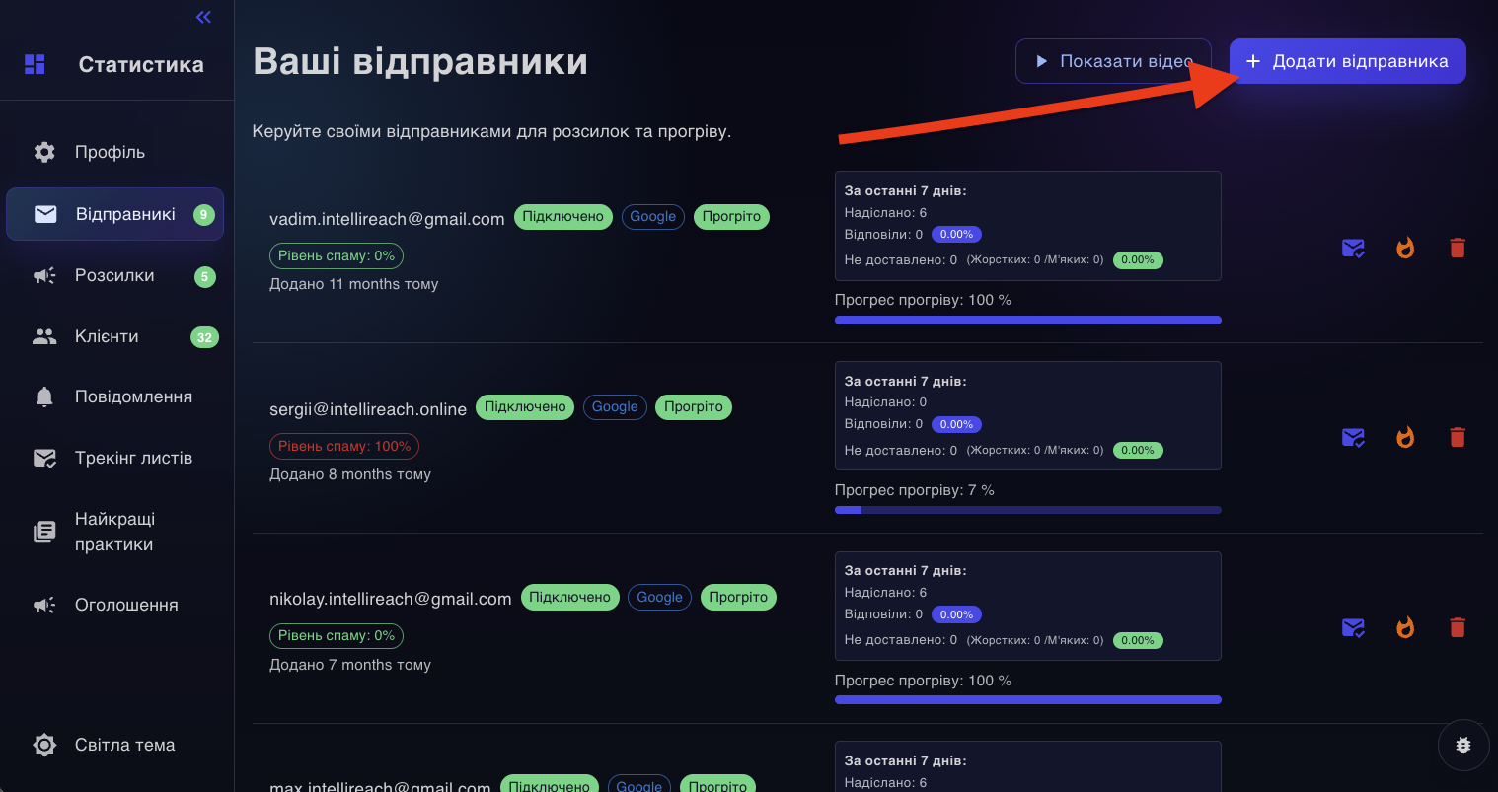Click the bug report icon button
1498x792 pixels.
(1463, 745)
